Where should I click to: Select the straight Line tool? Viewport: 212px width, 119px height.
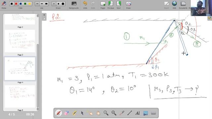click(130, 113)
